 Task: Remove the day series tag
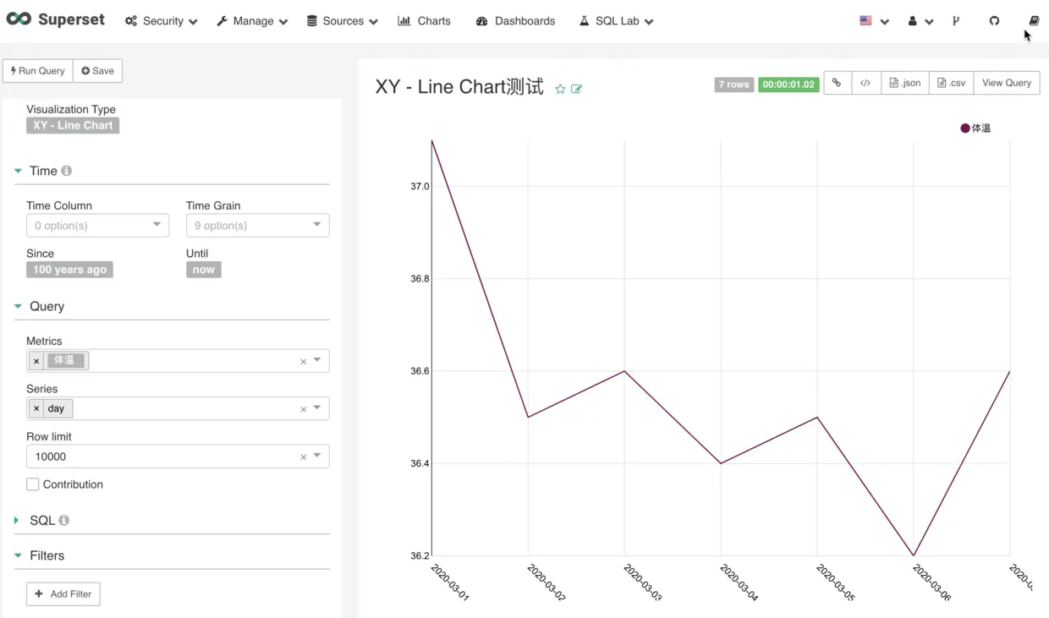[x=36, y=408]
